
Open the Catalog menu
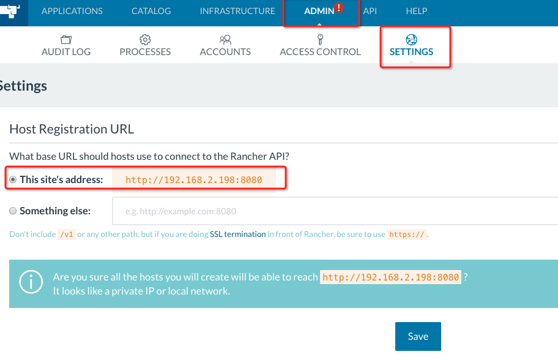coord(151,11)
